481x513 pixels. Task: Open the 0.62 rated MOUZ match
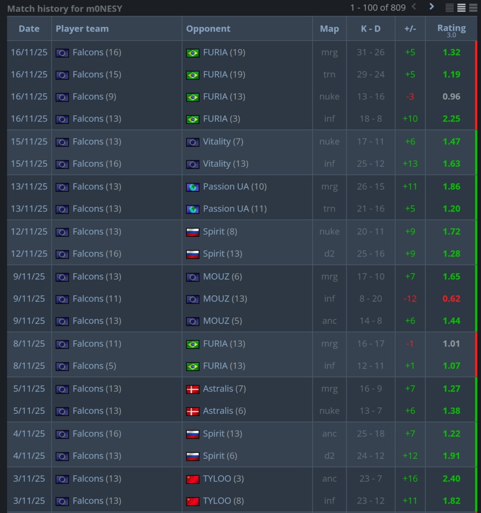pos(451,299)
